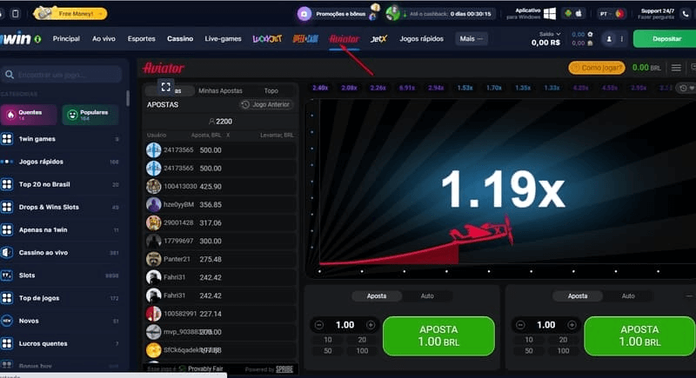The image size is (696, 378).
Task: Set the second bet quick amount to 100
Action: [563, 351]
